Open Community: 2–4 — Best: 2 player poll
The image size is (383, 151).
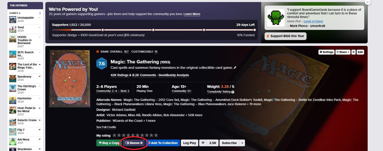[113, 91]
